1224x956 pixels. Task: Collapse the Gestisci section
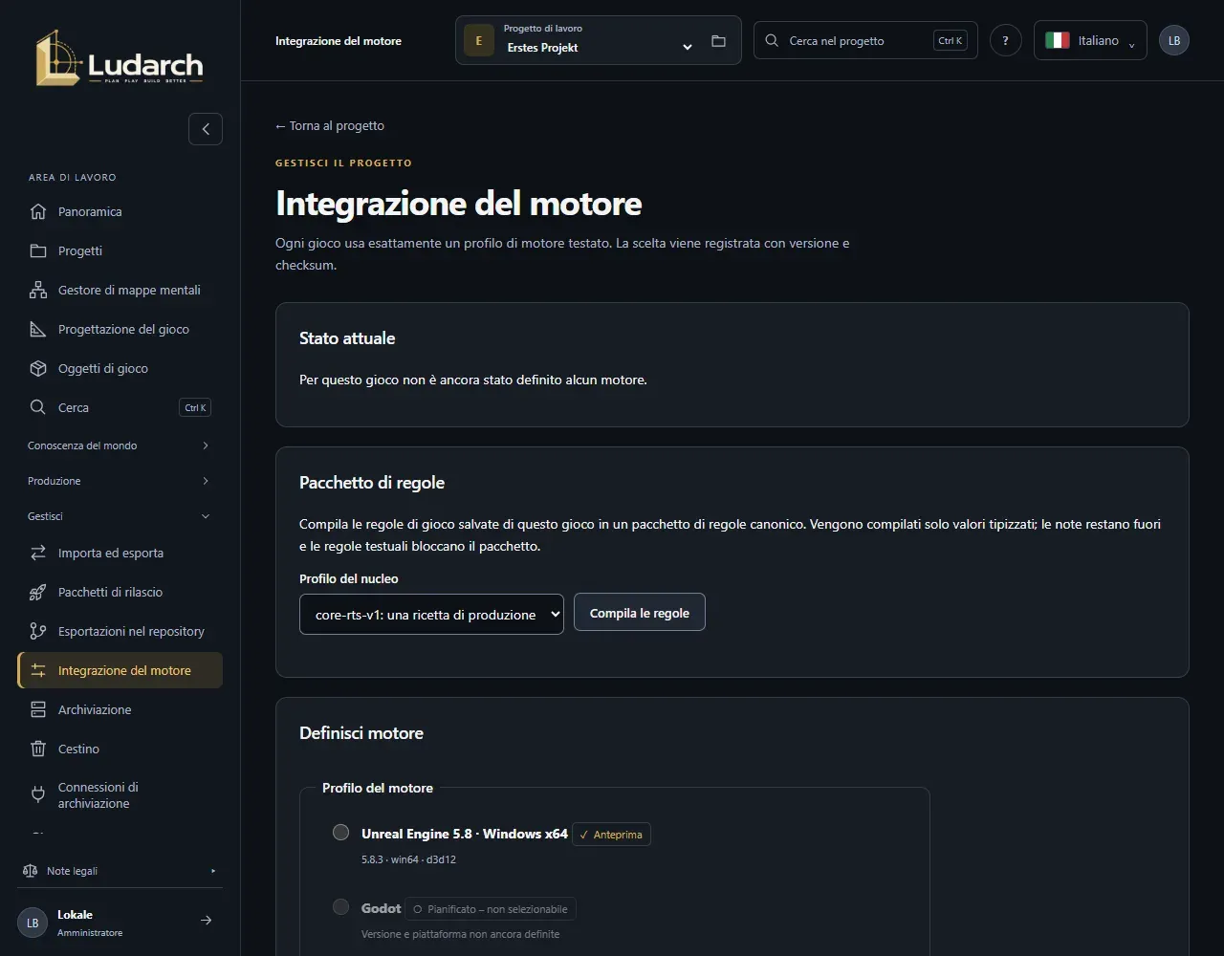pyautogui.click(x=119, y=516)
